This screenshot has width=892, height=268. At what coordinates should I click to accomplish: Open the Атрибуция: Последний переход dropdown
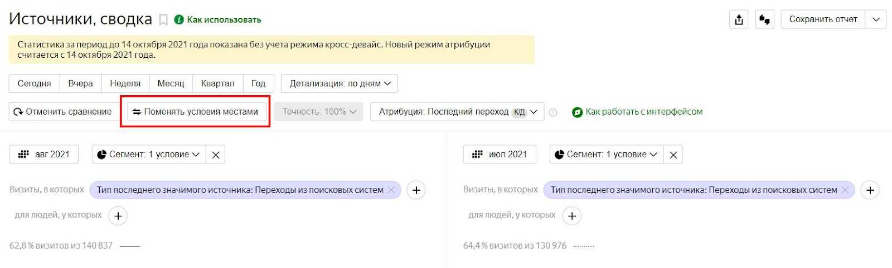pos(457,112)
